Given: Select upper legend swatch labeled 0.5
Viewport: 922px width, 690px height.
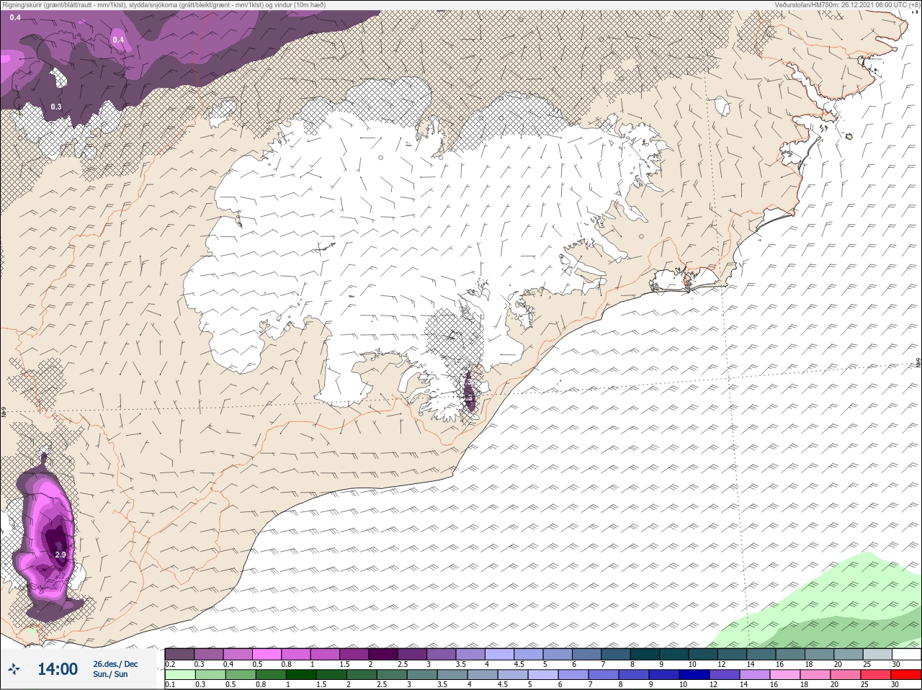Looking at the screenshot, I should pos(267,654).
